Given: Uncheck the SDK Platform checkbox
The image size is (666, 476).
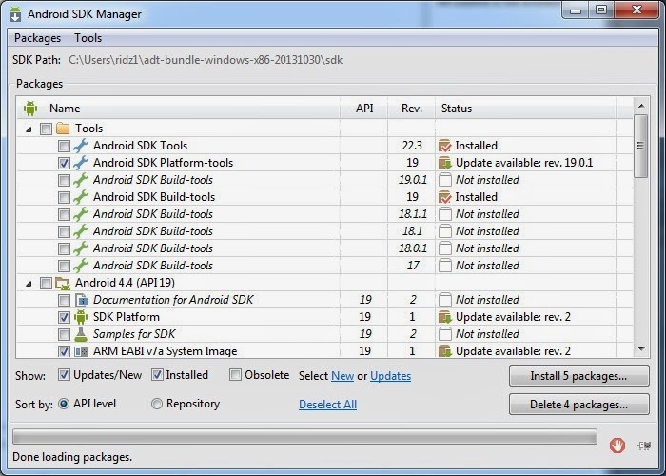Looking at the screenshot, I should [64, 317].
